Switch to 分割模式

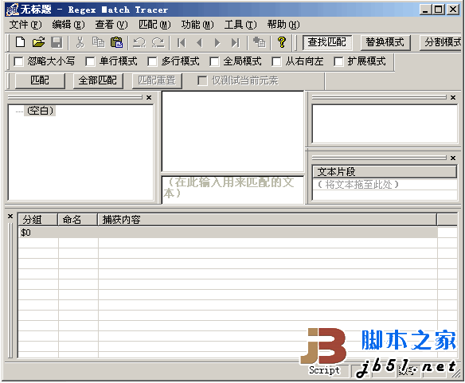[x=441, y=42]
